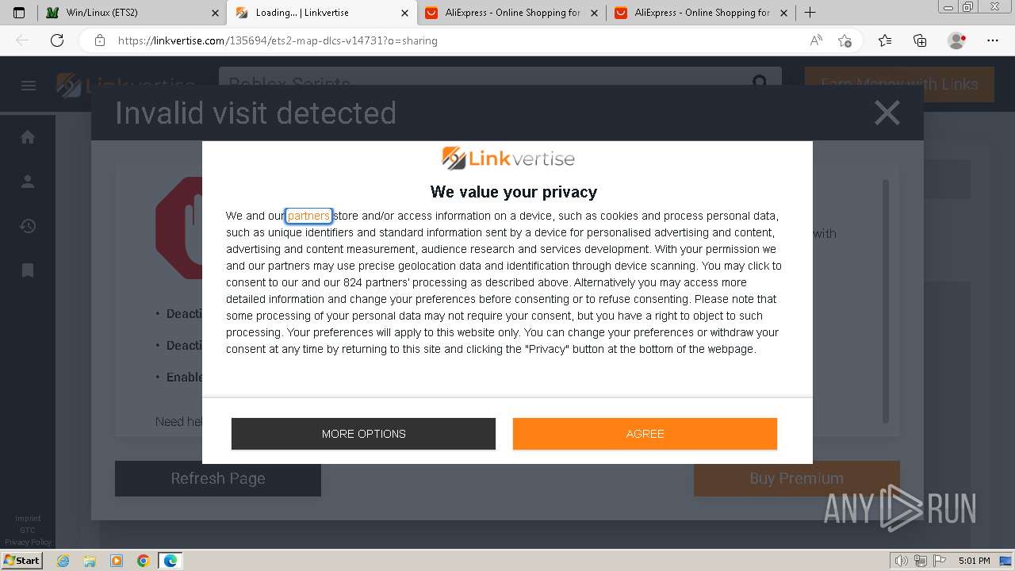This screenshot has width=1015, height=571.
Task: Open a new browser tab
Action: click(810, 13)
